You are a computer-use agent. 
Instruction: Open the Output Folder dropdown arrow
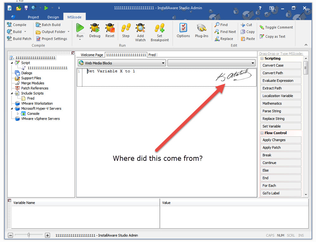tap(68, 32)
